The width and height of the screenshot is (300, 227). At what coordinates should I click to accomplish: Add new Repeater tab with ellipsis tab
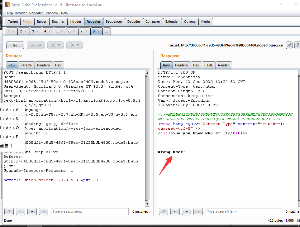pos(106,31)
